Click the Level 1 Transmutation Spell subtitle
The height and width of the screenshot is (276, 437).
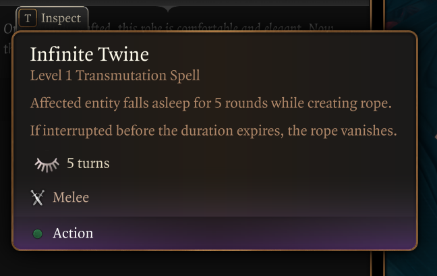[x=115, y=75]
